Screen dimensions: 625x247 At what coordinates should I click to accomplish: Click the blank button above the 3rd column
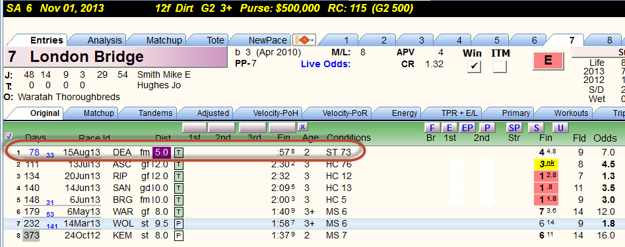(x=253, y=128)
